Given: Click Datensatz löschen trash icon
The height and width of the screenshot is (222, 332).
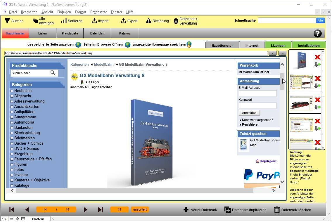Looking at the screenshot, I should (x=277, y=210).
